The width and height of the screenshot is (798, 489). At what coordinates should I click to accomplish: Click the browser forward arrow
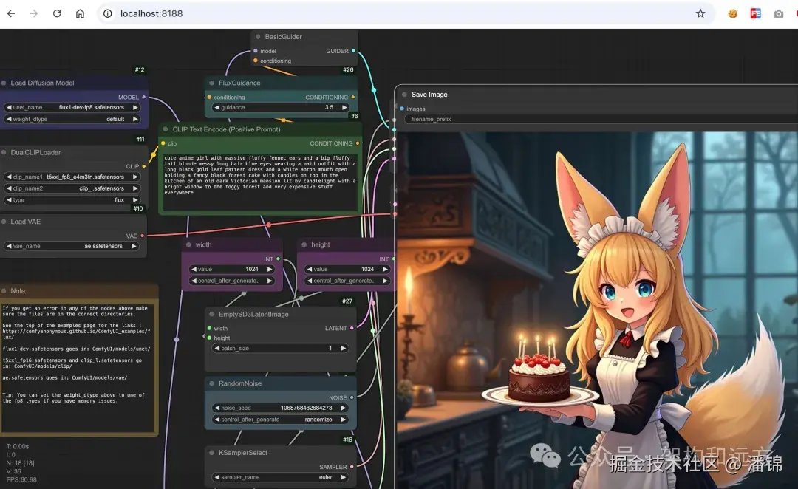[x=33, y=14]
